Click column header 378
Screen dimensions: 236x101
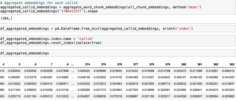click(152, 64)
